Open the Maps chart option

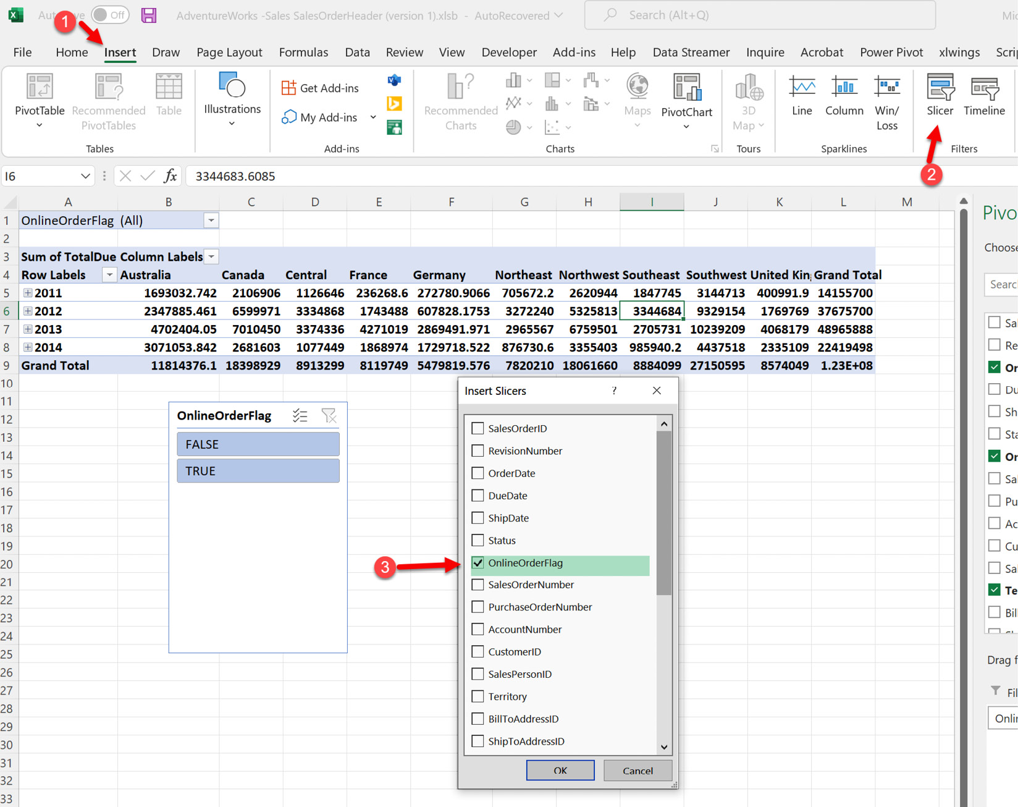pyautogui.click(x=637, y=101)
